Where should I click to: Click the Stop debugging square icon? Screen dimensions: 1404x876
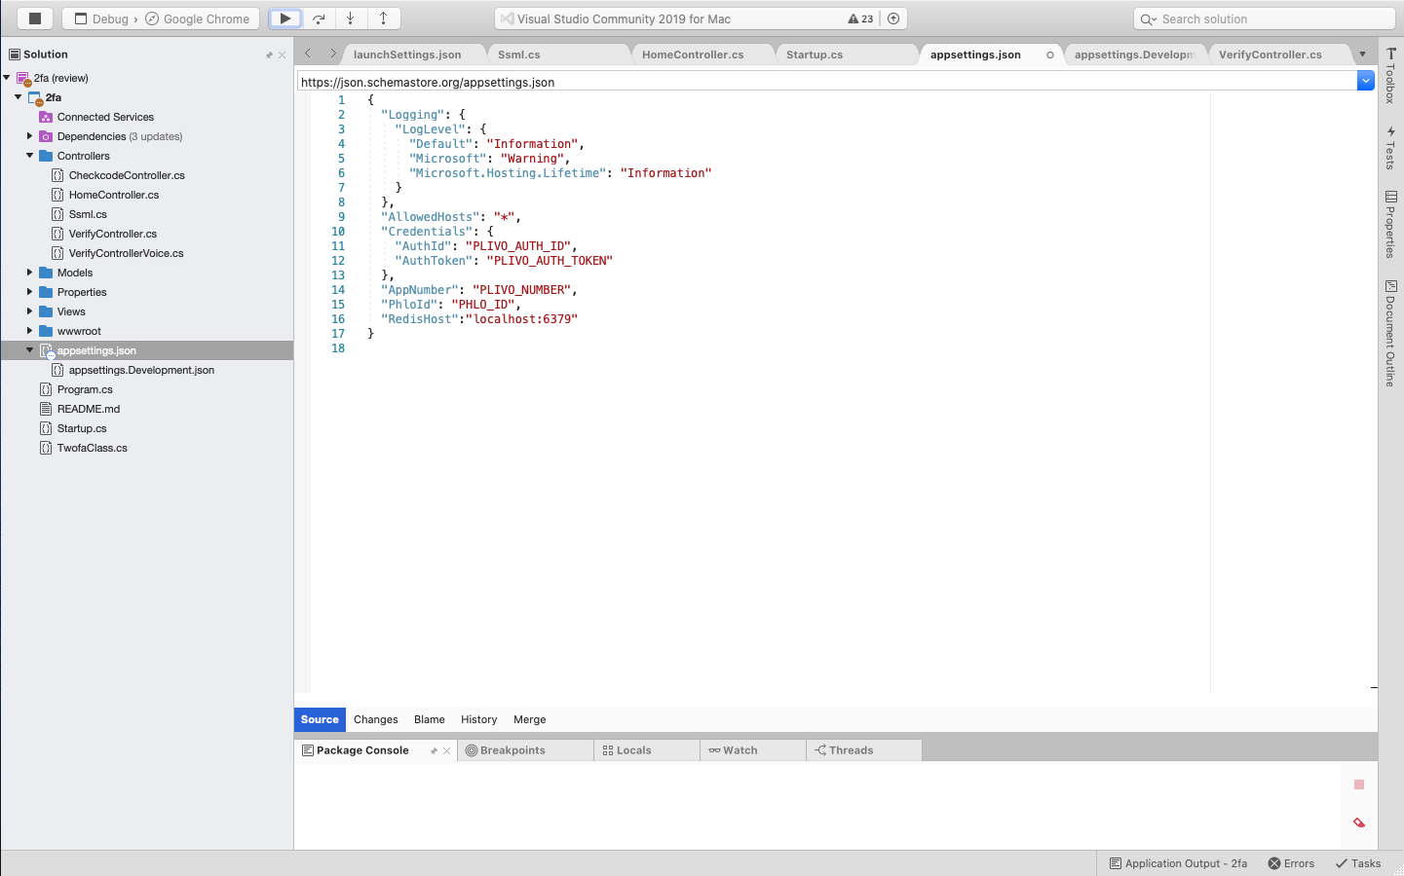click(35, 18)
